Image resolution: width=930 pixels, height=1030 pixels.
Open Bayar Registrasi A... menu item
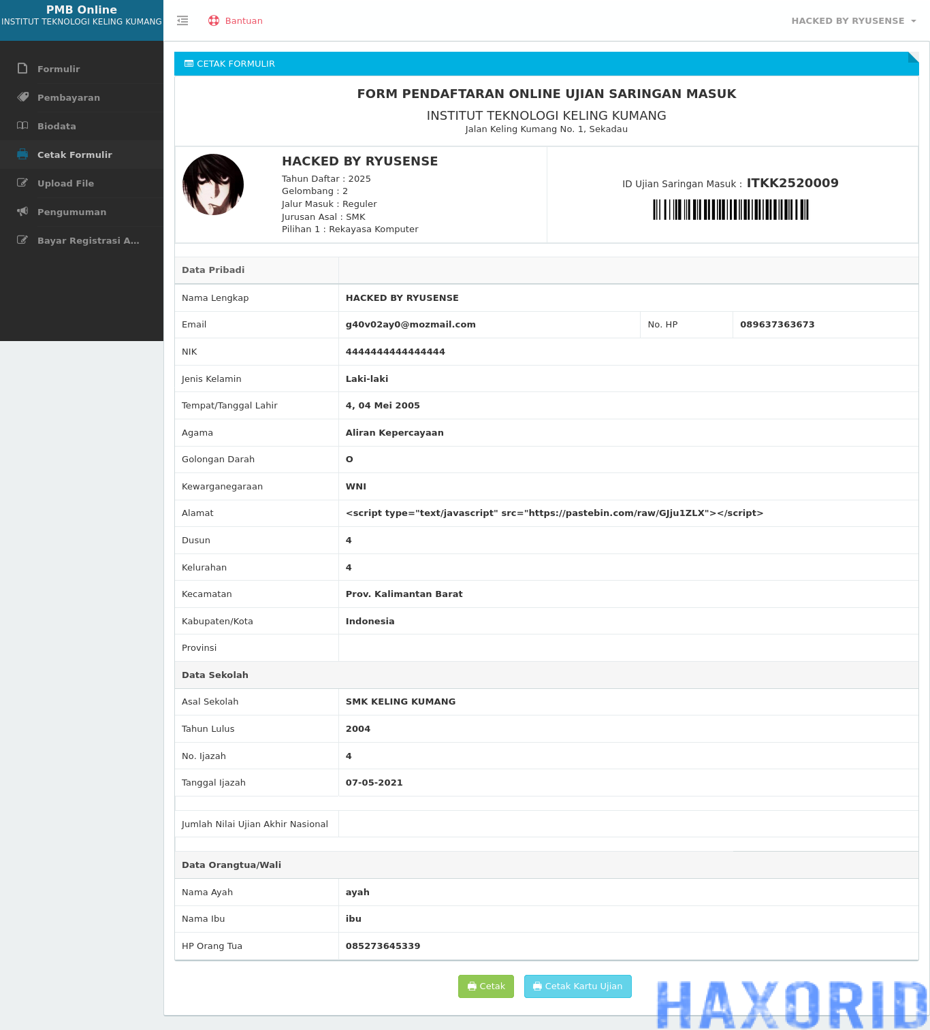click(x=82, y=240)
